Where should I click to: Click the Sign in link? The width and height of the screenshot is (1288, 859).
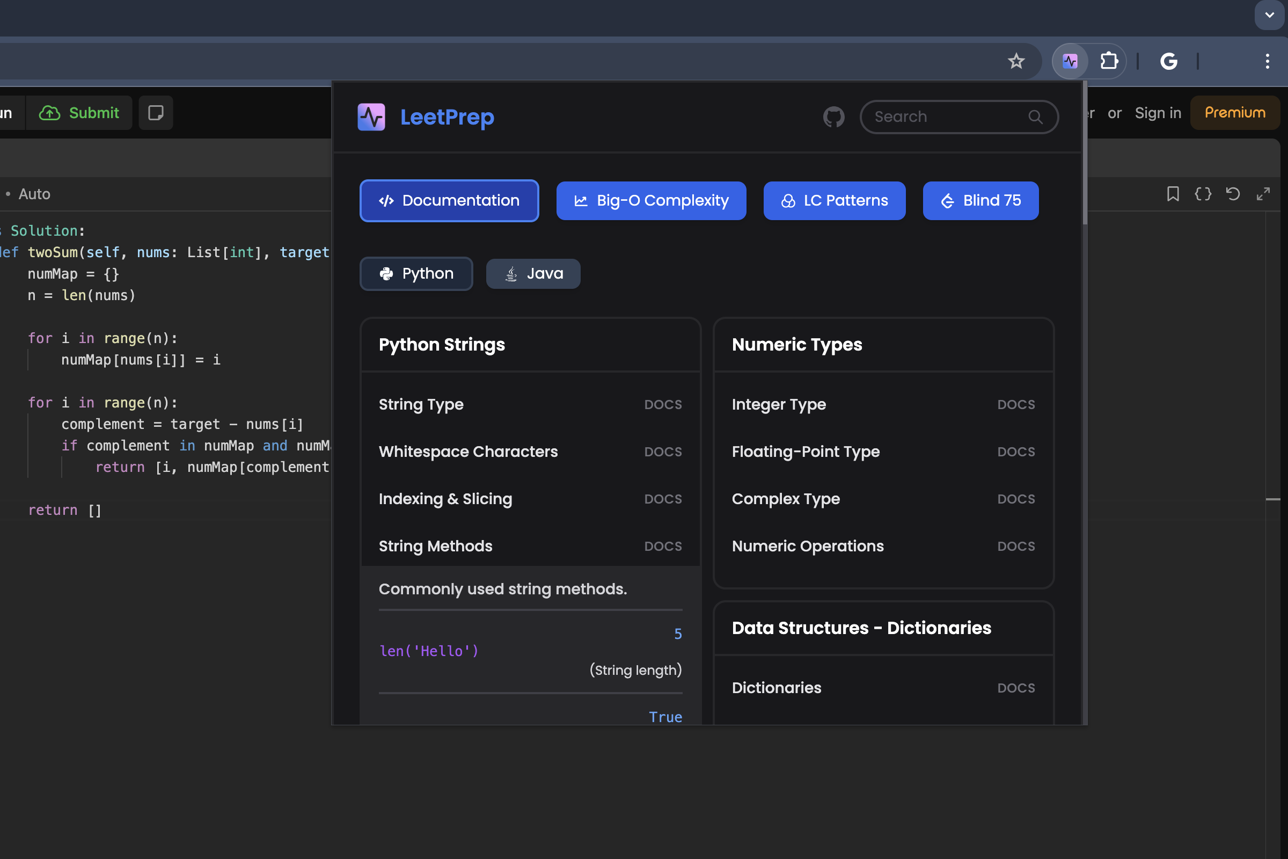tap(1158, 113)
